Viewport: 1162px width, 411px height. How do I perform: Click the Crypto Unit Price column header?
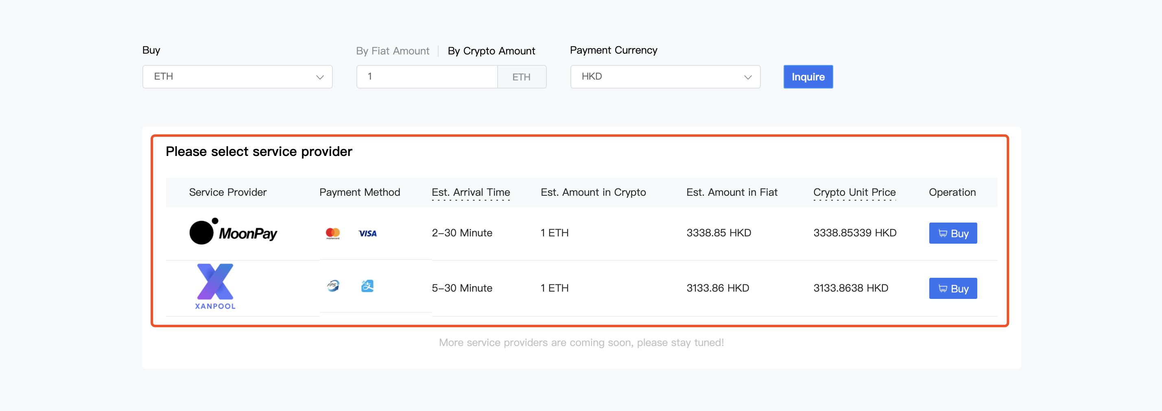coord(854,192)
